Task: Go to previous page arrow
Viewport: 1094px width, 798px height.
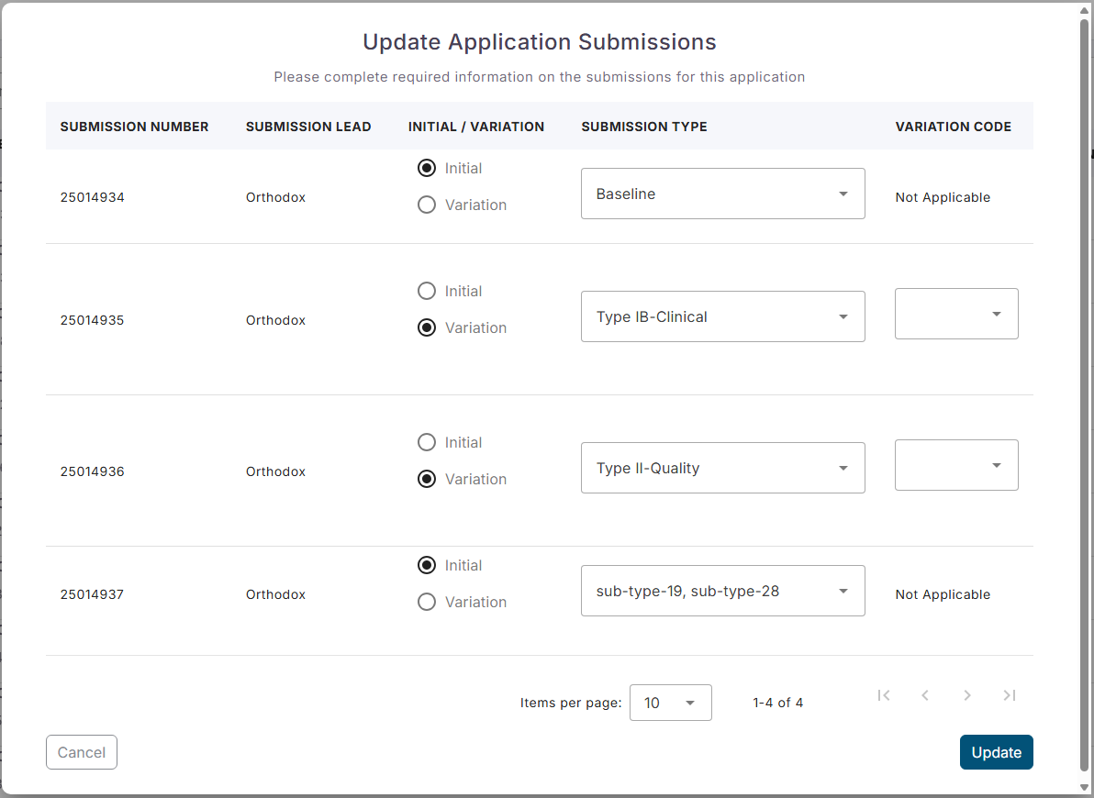Action: pyautogui.click(x=925, y=695)
